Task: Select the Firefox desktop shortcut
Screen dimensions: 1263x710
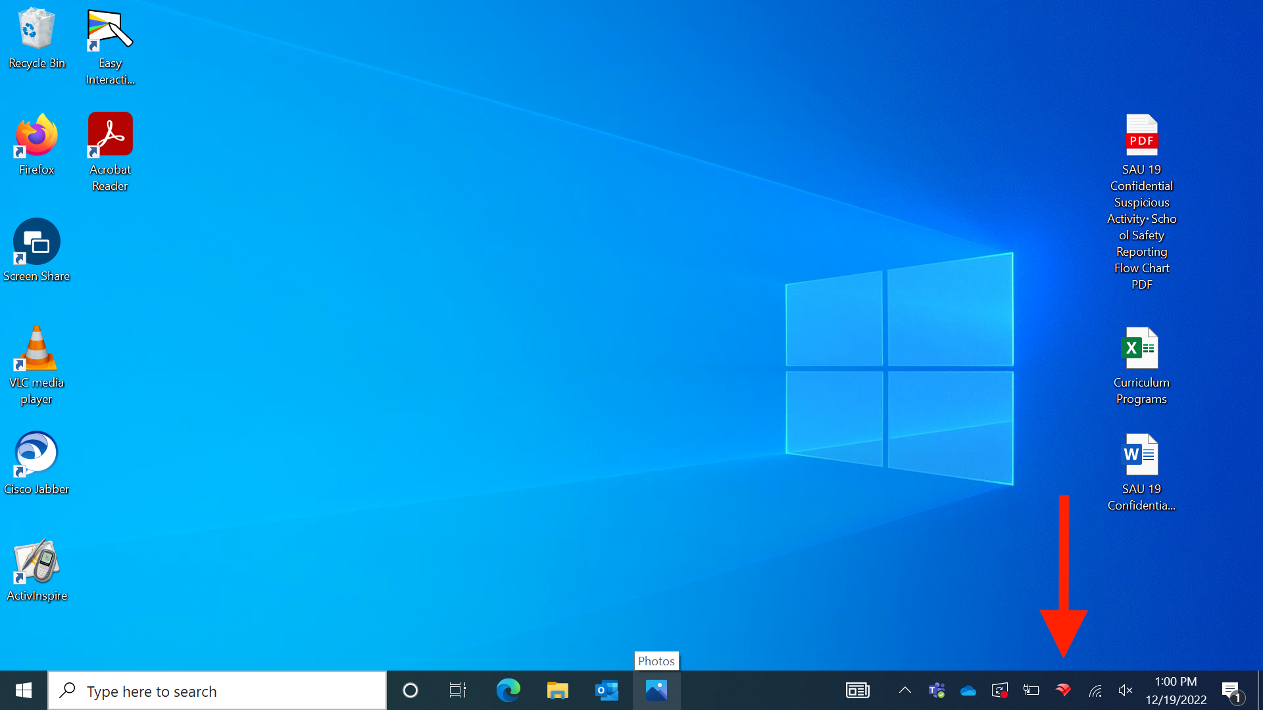Action: pos(37,145)
